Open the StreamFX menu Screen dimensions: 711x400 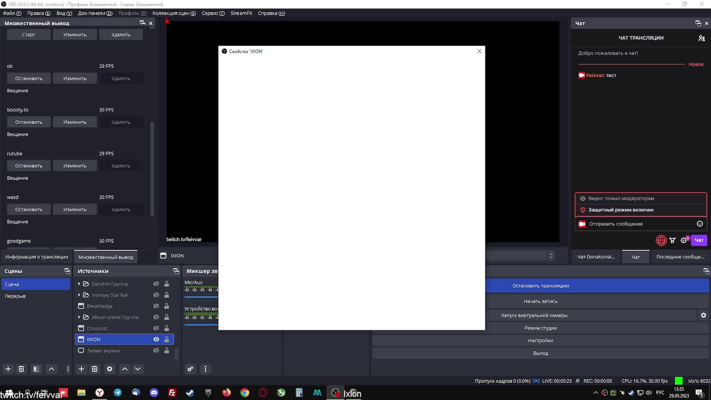click(241, 13)
